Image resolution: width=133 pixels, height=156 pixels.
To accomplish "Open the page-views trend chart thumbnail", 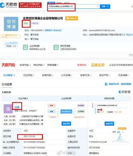I will 11,44.
